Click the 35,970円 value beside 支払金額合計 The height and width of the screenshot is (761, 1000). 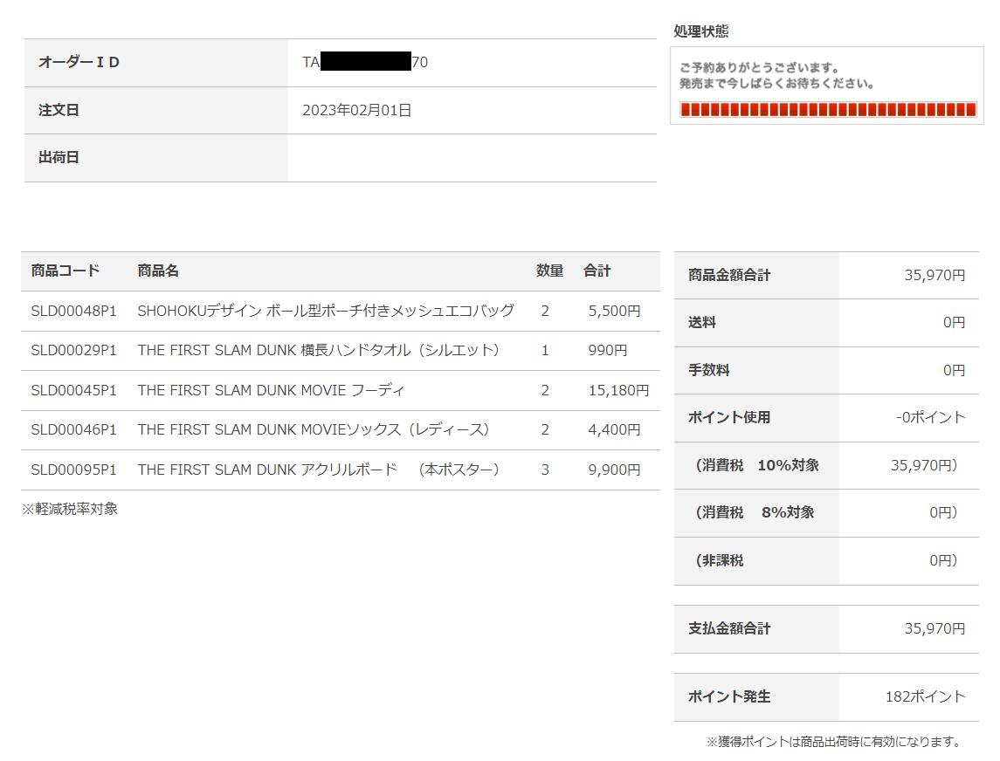pos(935,628)
